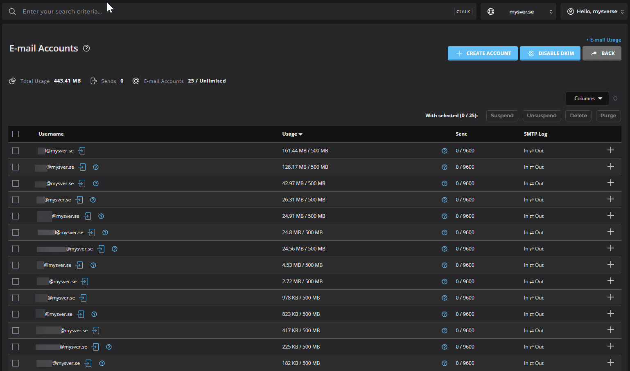Open the E-mail Usage link
Viewport: 630px width, 371px height.
pos(605,40)
